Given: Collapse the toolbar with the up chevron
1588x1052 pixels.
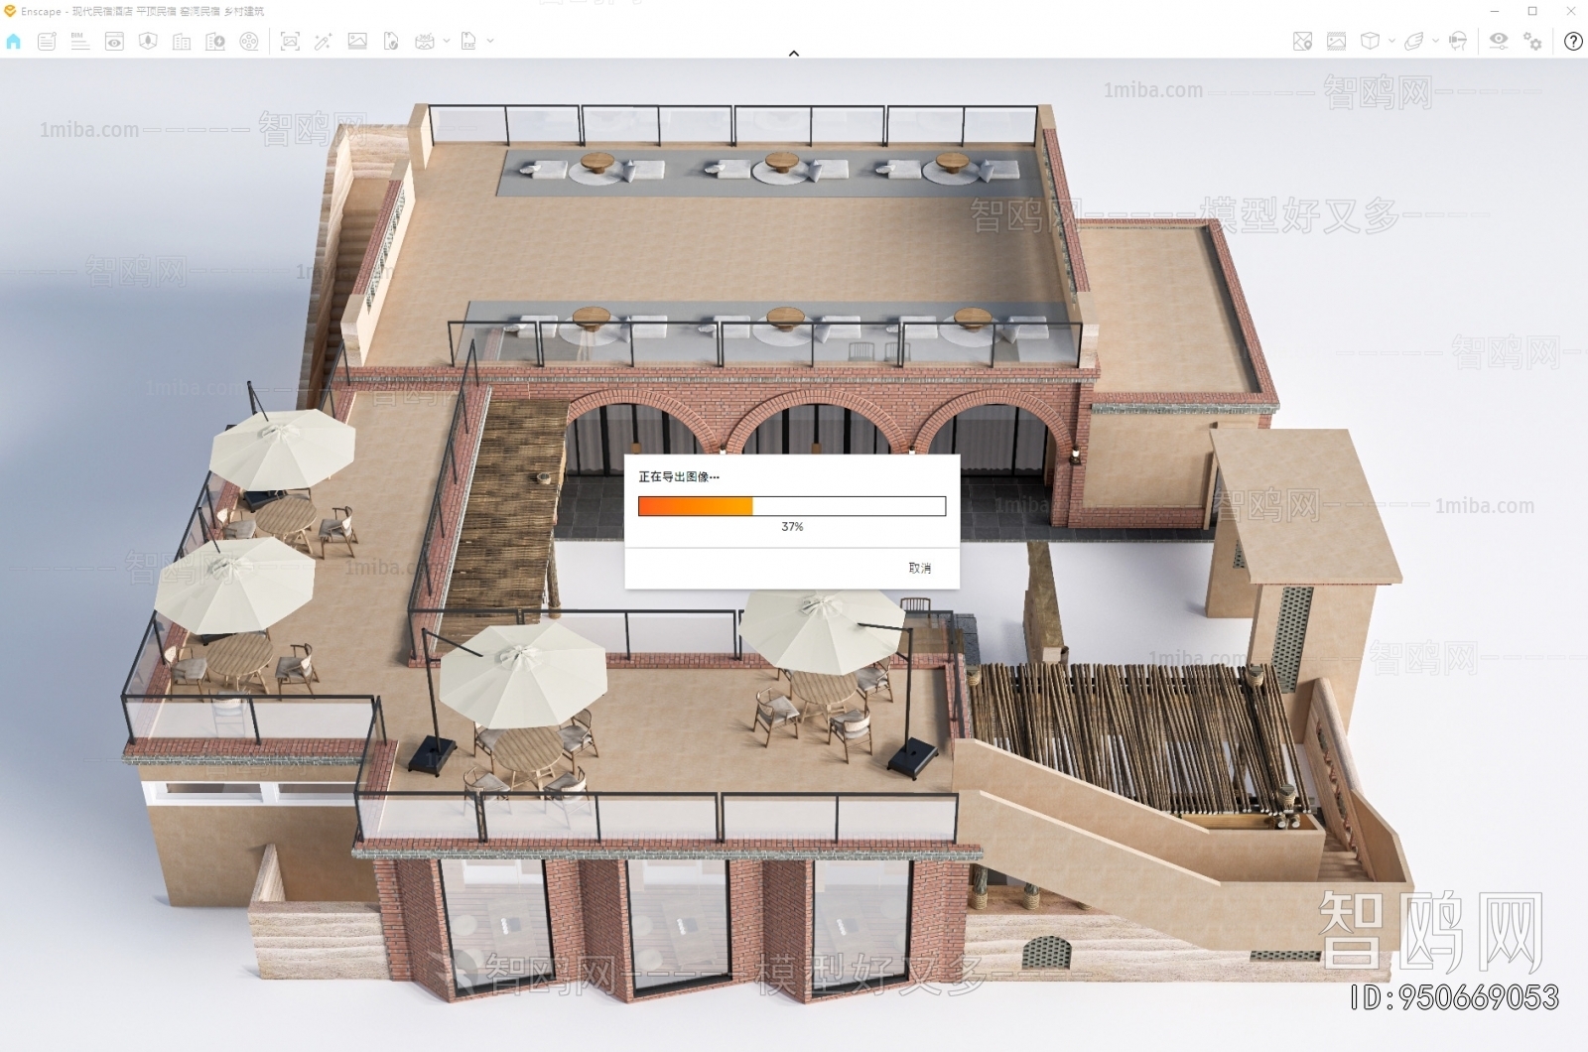Looking at the screenshot, I should pos(794,54).
